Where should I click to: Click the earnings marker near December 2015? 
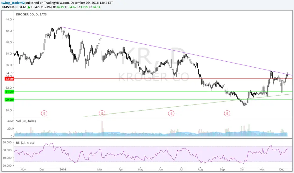[x=44, y=113]
